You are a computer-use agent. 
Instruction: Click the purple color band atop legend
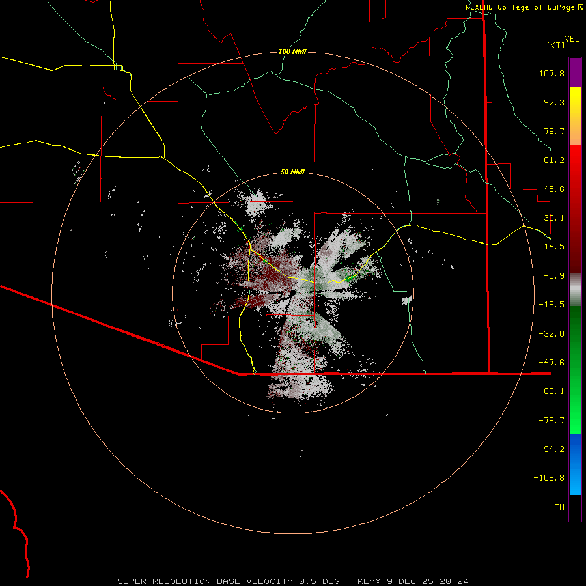575,72
